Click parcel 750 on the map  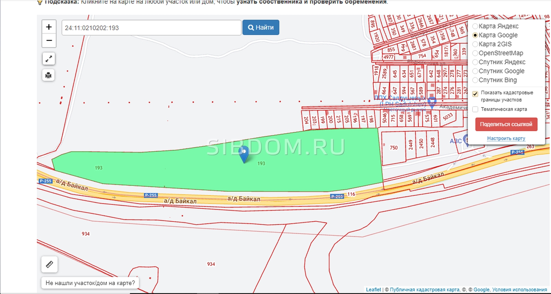coord(394,148)
